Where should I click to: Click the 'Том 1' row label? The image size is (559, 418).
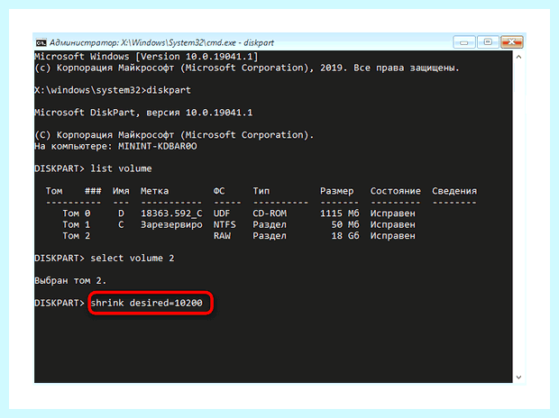77,225
